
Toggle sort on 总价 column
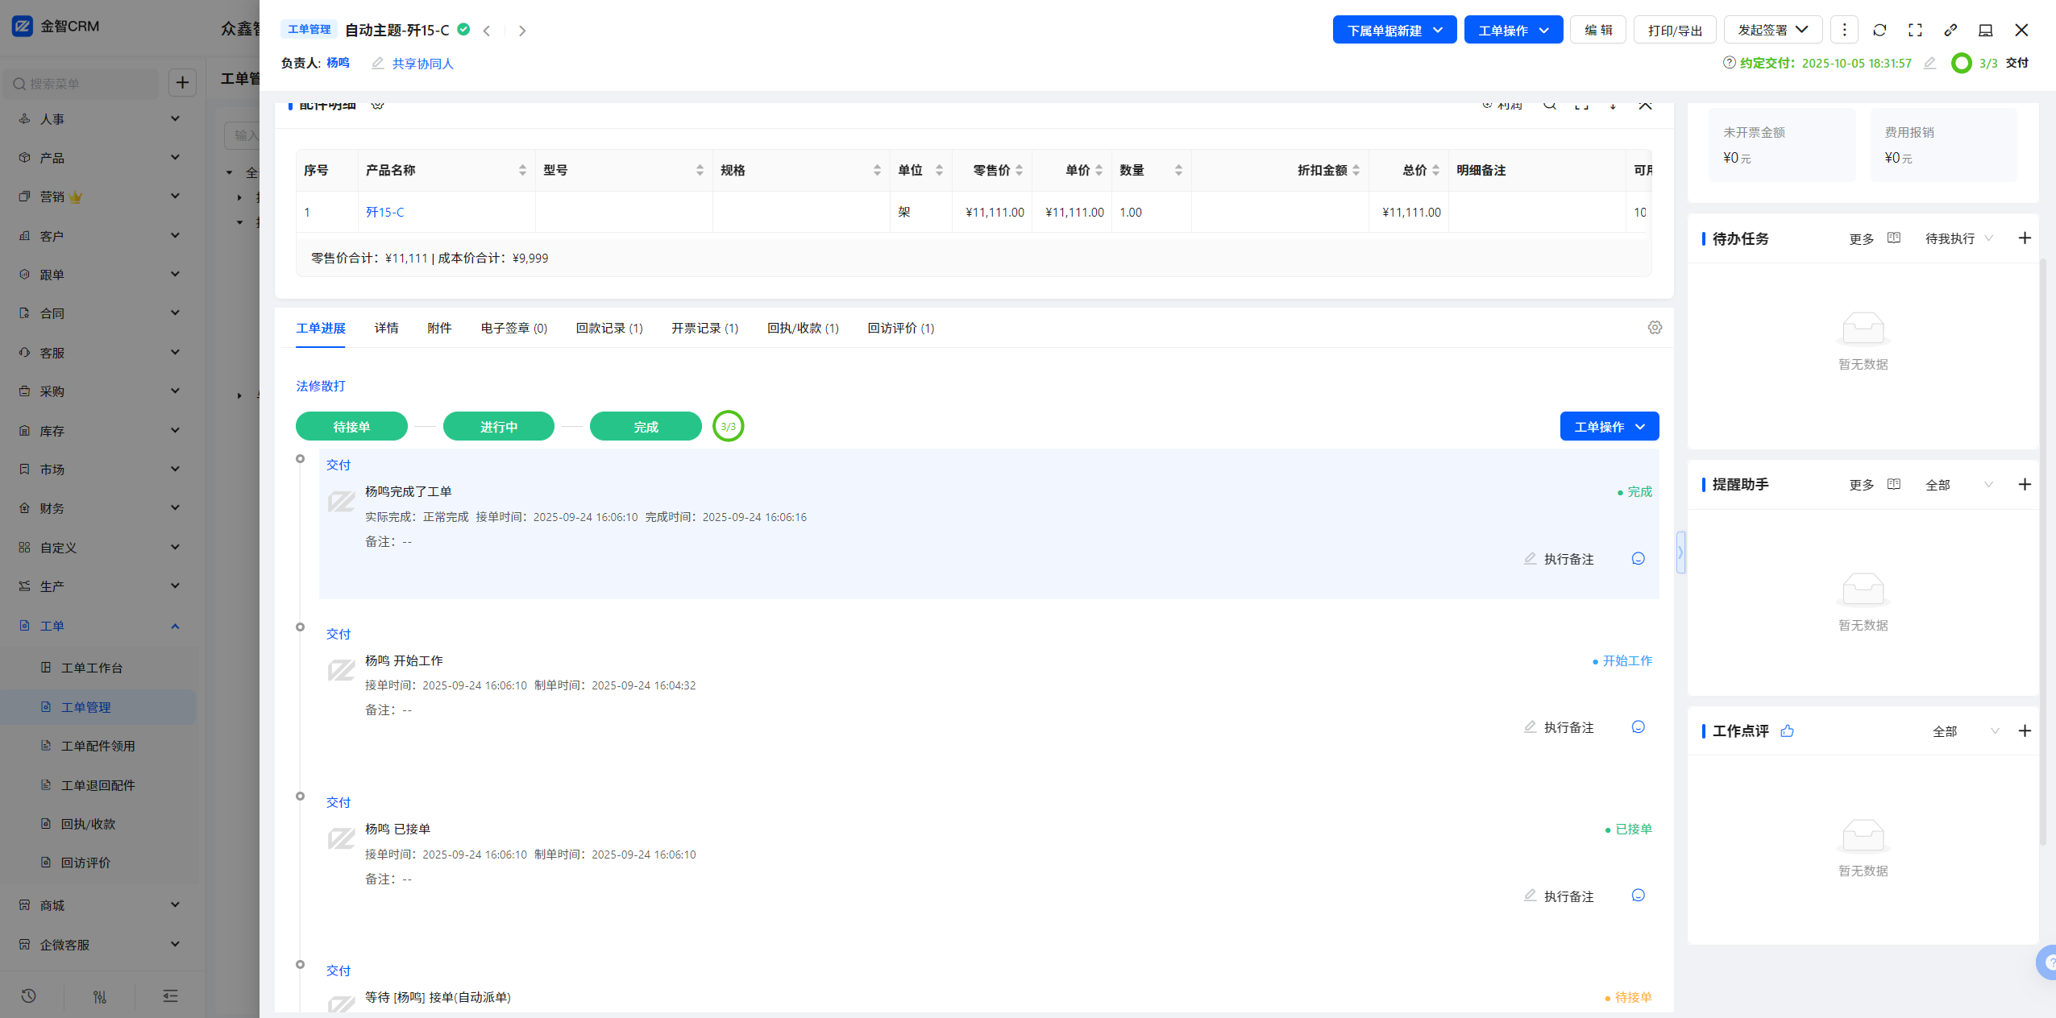(1435, 170)
